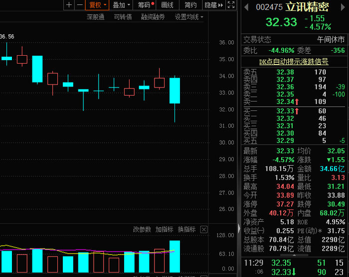Click 外盘 value 40.12万
The image size is (349, 277).
[x=281, y=213]
